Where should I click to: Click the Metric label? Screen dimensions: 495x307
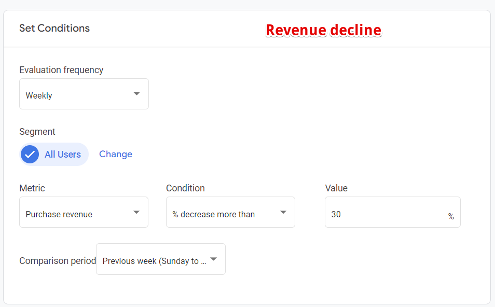tap(32, 188)
